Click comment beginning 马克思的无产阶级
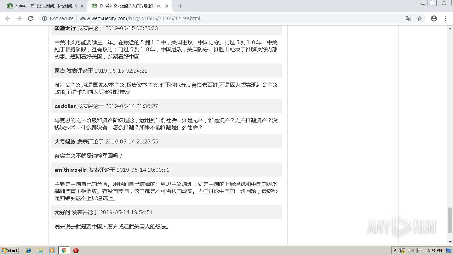This screenshot has height=255, width=453. click(166, 124)
